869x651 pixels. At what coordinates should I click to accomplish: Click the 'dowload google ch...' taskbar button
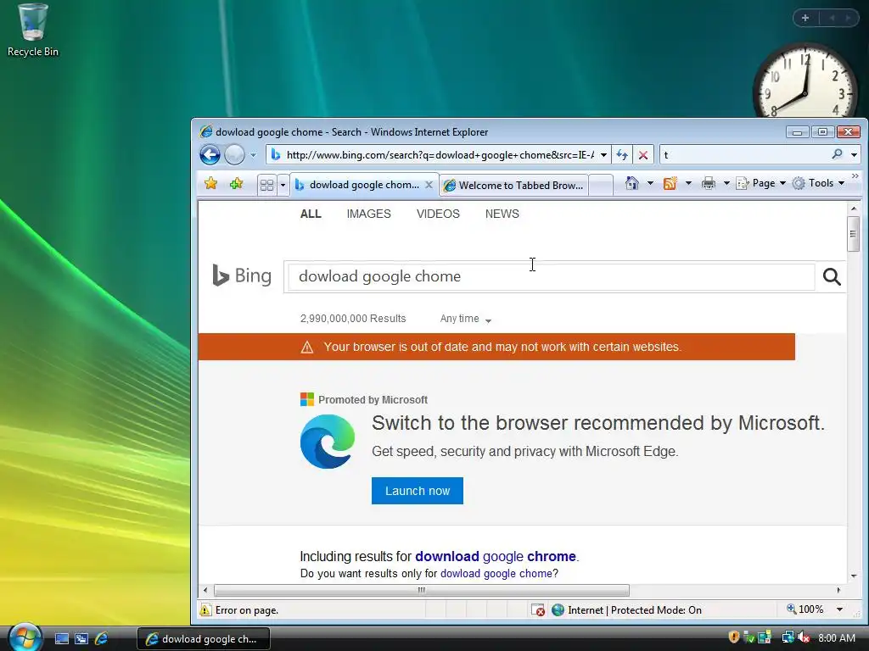click(204, 639)
